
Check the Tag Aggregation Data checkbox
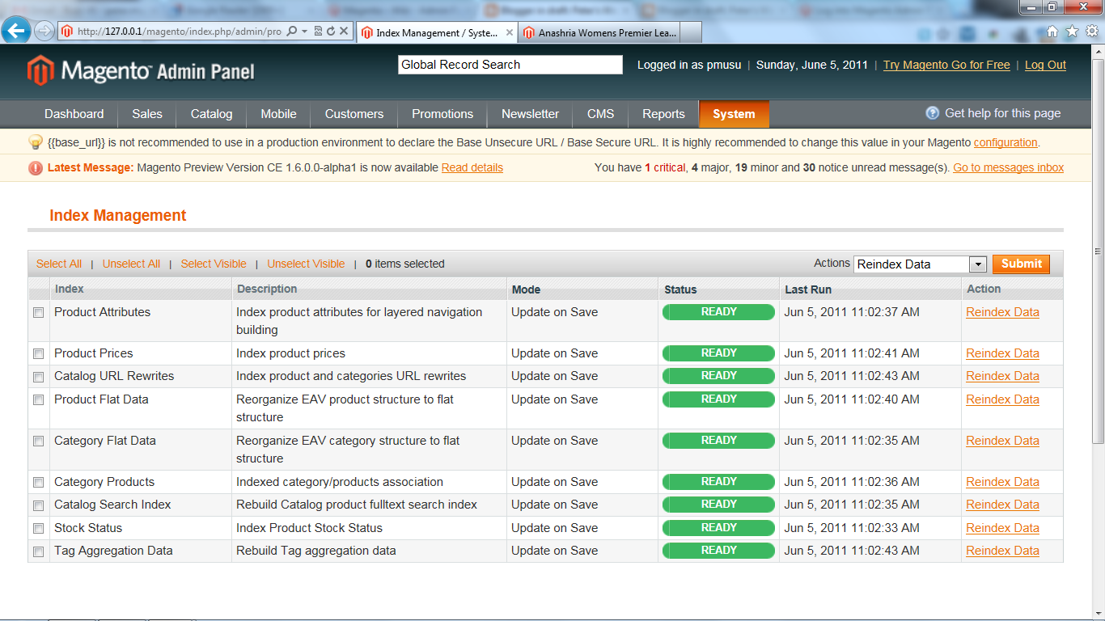[x=38, y=551]
